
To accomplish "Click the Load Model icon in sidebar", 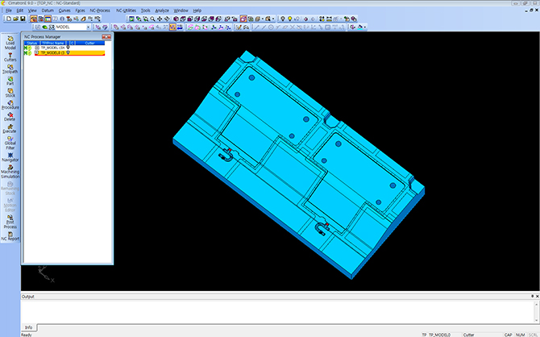I will [x=10, y=42].
